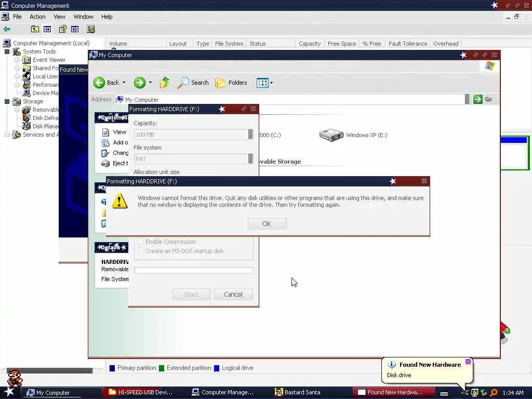Select Shared Folders in the console tree

point(46,68)
